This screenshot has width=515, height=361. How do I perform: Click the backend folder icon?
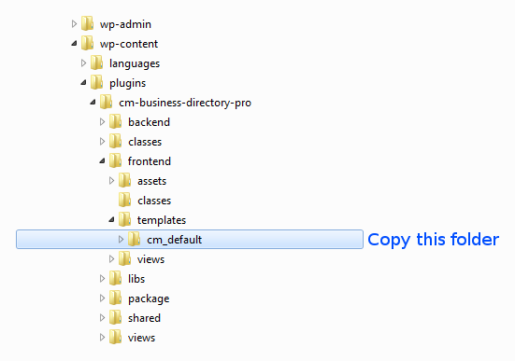pyautogui.click(x=116, y=121)
